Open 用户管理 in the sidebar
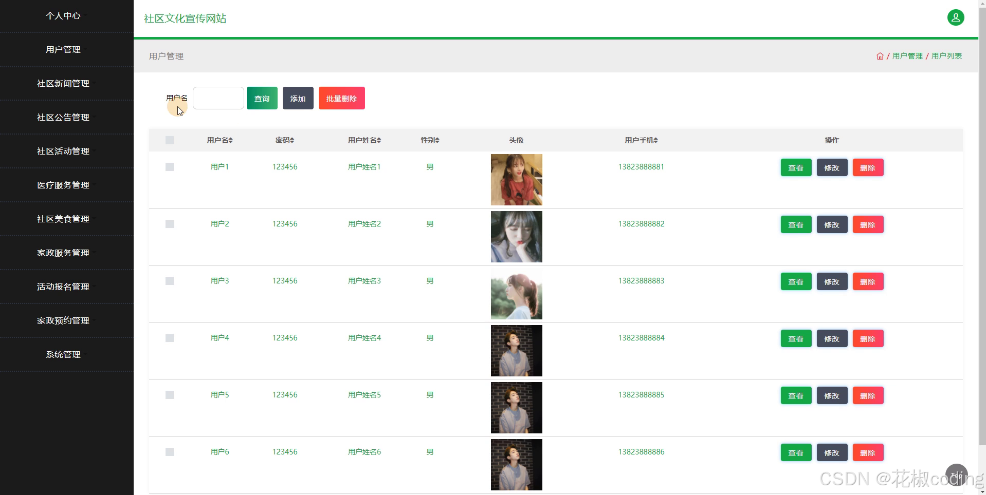This screenshot has height=495, width=986. click(x=67, y=49)
